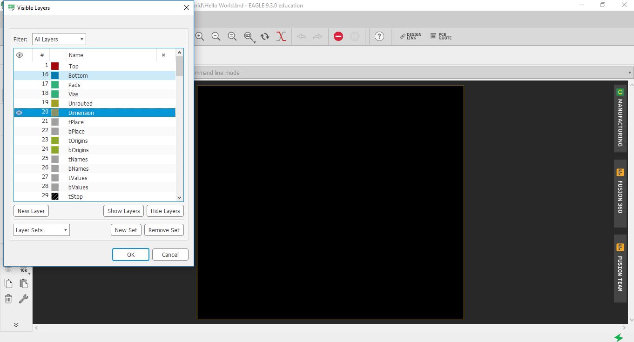Viewport: 634px width, 342px height.
Task: Open help with the question mark icon
Action: 379,36
